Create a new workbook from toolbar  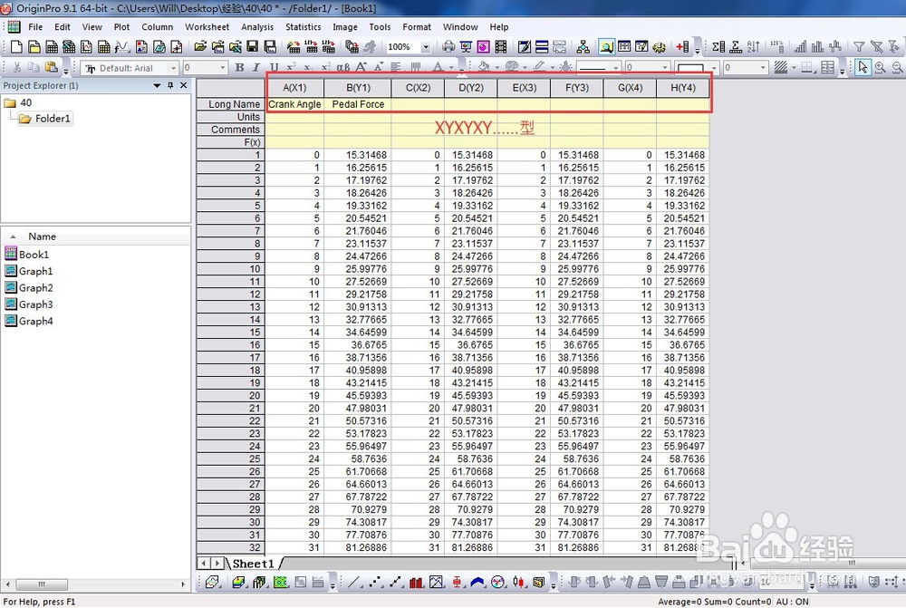(x=52, y=47)
